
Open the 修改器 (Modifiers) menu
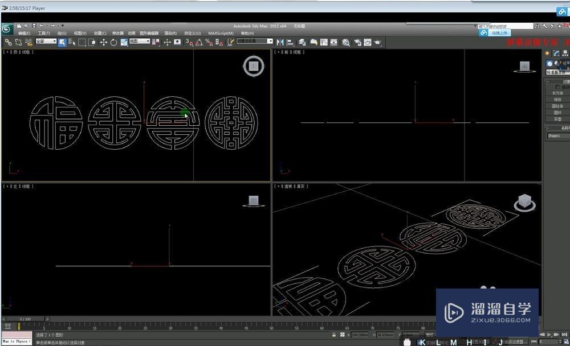118,34
